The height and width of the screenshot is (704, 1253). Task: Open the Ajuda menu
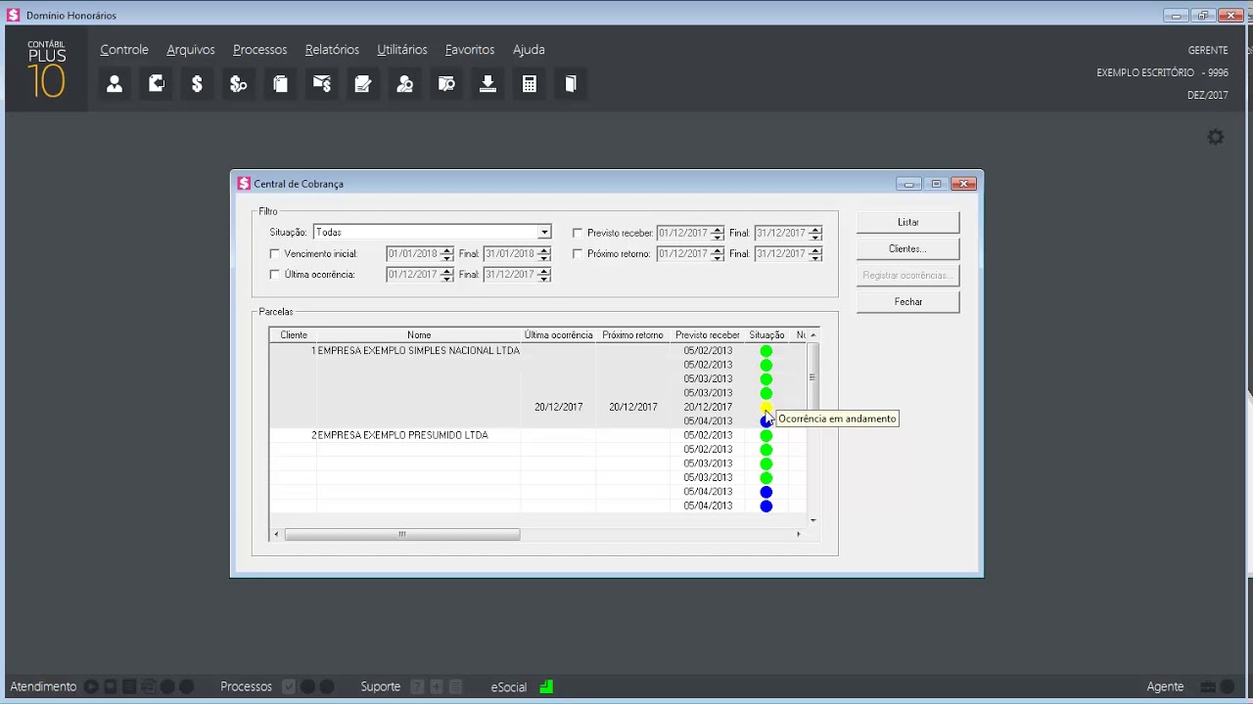(529, 50)
